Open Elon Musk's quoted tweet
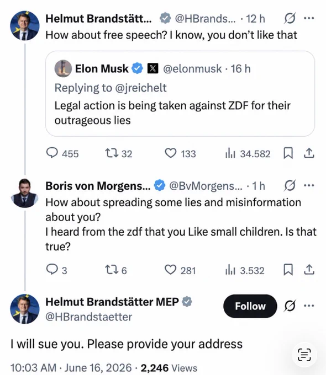Viewport: 326px width, 375px height. click(x=180, y=94)
